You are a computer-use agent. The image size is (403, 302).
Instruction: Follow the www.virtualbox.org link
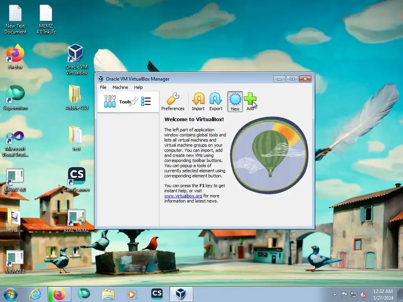point(183,196)
